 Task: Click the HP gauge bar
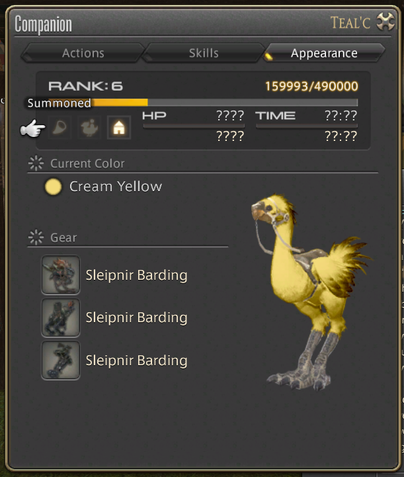click(x=194, y=126)
